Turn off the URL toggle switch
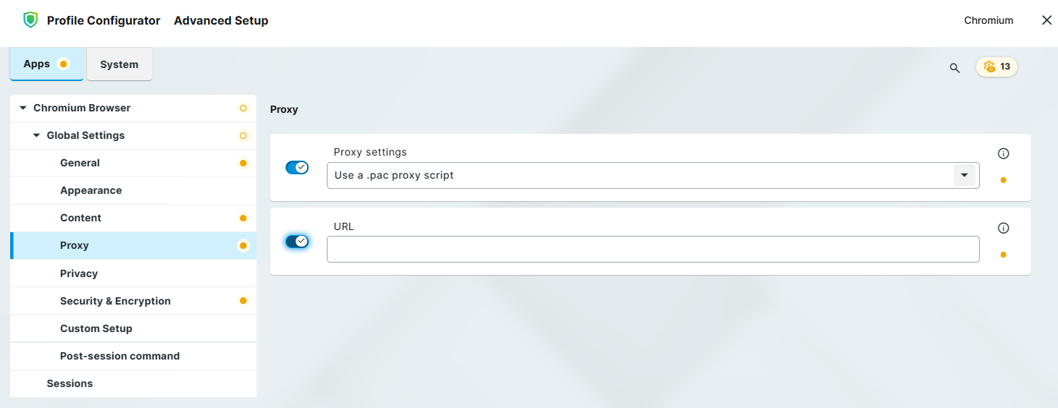This screenshot has width=1058, height=408. coord(297,242)
